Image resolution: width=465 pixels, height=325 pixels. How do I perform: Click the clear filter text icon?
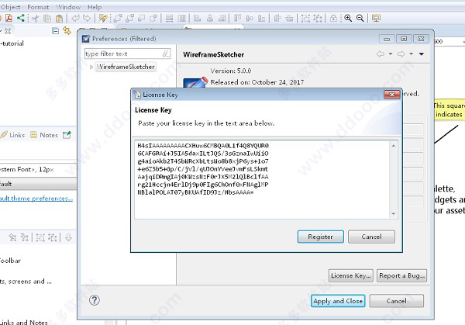coord(166,54)
